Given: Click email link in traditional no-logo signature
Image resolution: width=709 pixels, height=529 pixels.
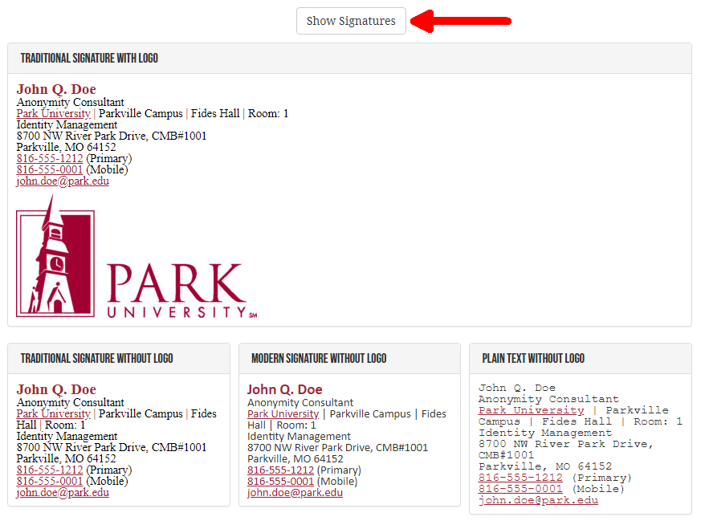Looking at the screenshot, I should point(63,493).
